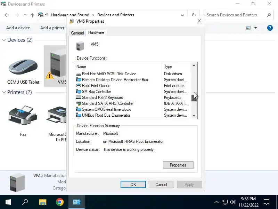Click the view options icon in toolbar

coord(248,28)
